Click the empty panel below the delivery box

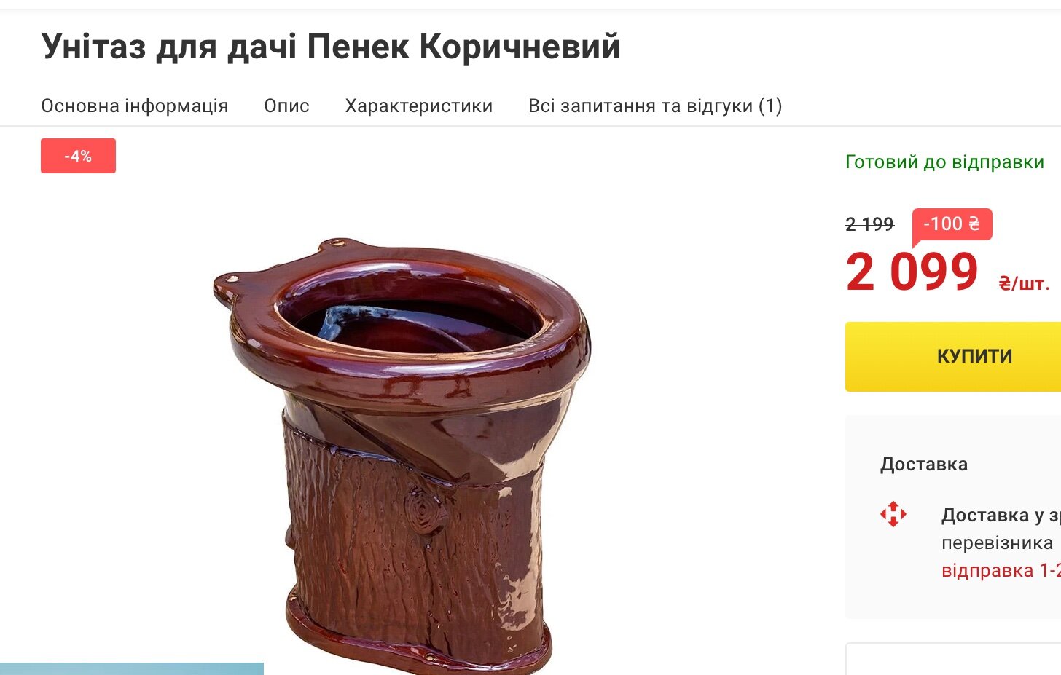pyautogui.click(x=953, y=659)
